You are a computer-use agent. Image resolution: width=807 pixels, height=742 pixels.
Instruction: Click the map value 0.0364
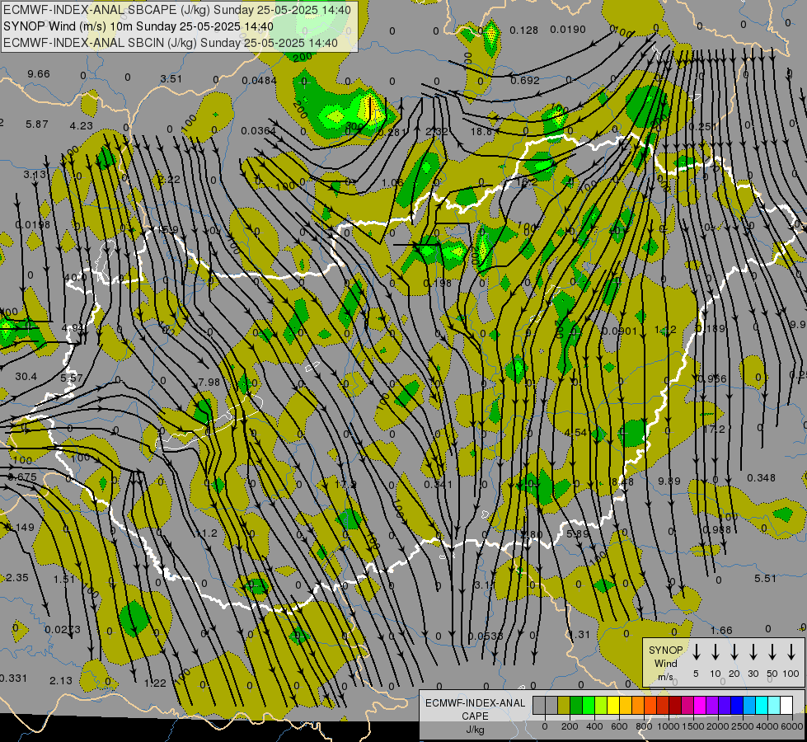258,131
